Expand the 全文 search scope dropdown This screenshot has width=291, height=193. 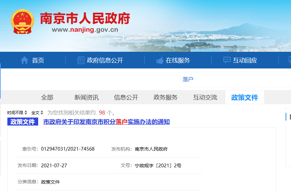37,113
